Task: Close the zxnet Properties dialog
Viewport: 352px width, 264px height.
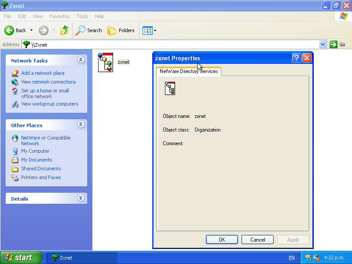Action: point(307,58)
